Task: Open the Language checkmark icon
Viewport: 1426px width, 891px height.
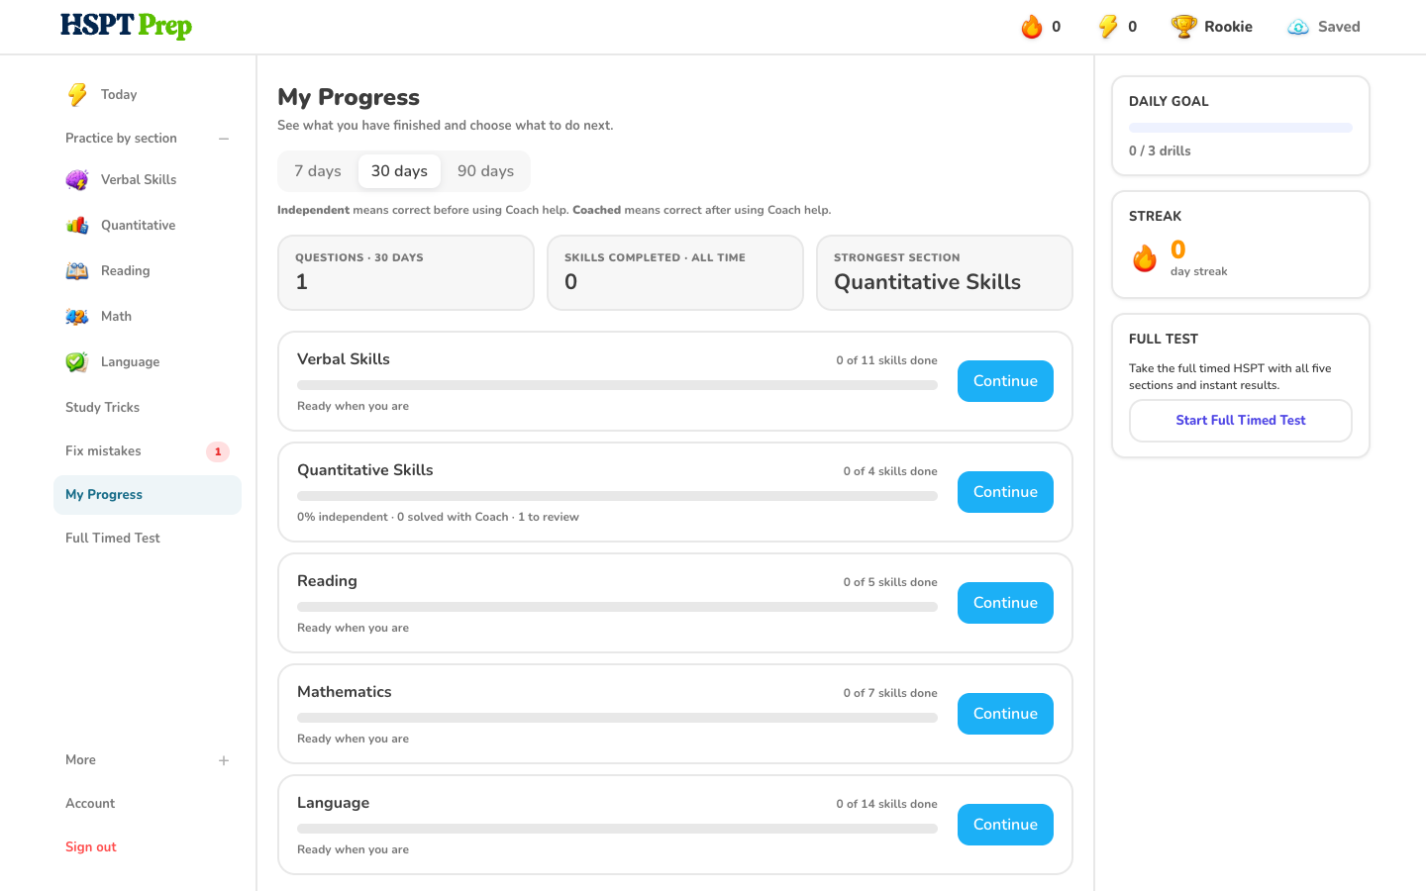Action: pos(77,362)
